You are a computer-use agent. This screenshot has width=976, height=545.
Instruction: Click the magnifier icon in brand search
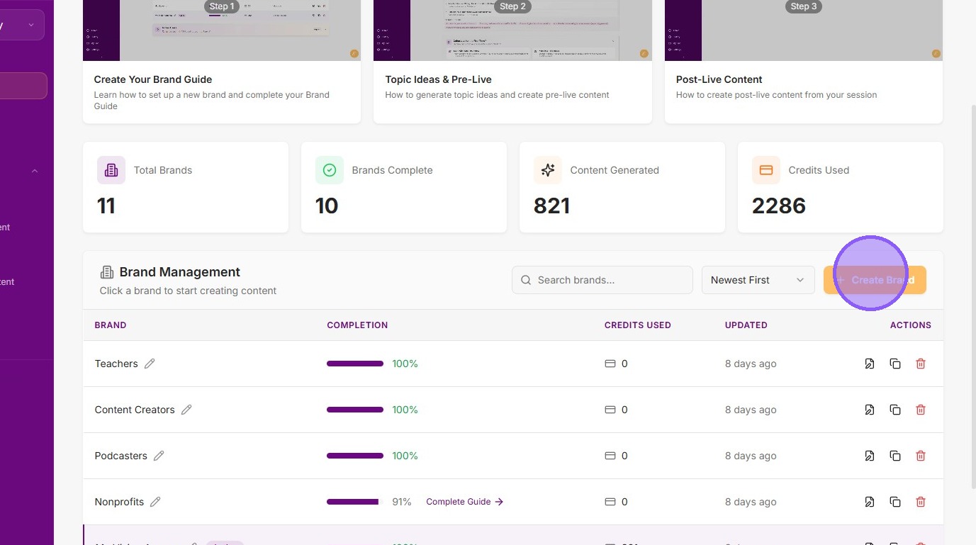click(x=526, y=280)
